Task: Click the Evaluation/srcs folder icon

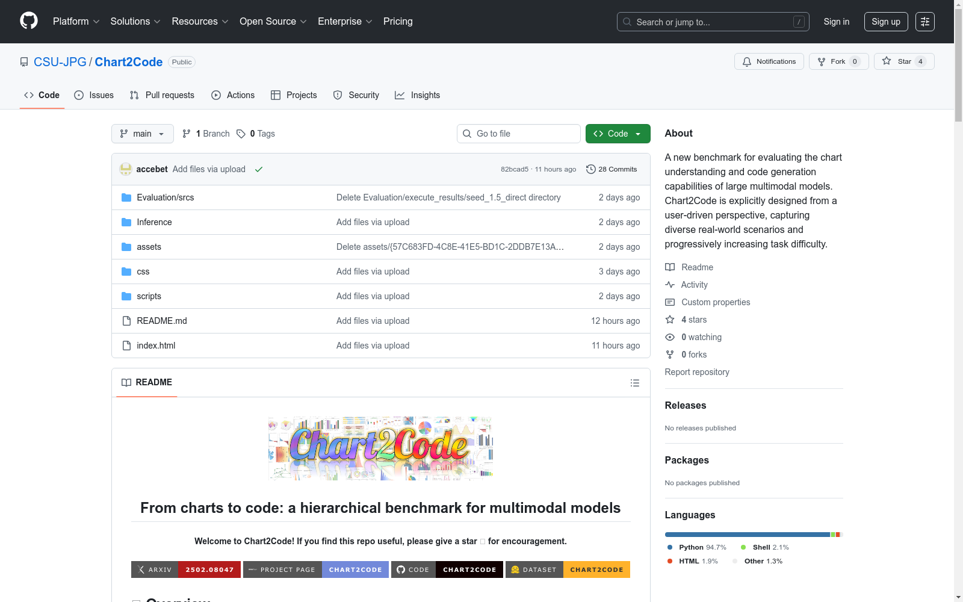Action: [126, 197]
